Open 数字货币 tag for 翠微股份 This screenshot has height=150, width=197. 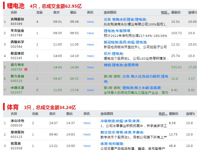click(108, 132)
